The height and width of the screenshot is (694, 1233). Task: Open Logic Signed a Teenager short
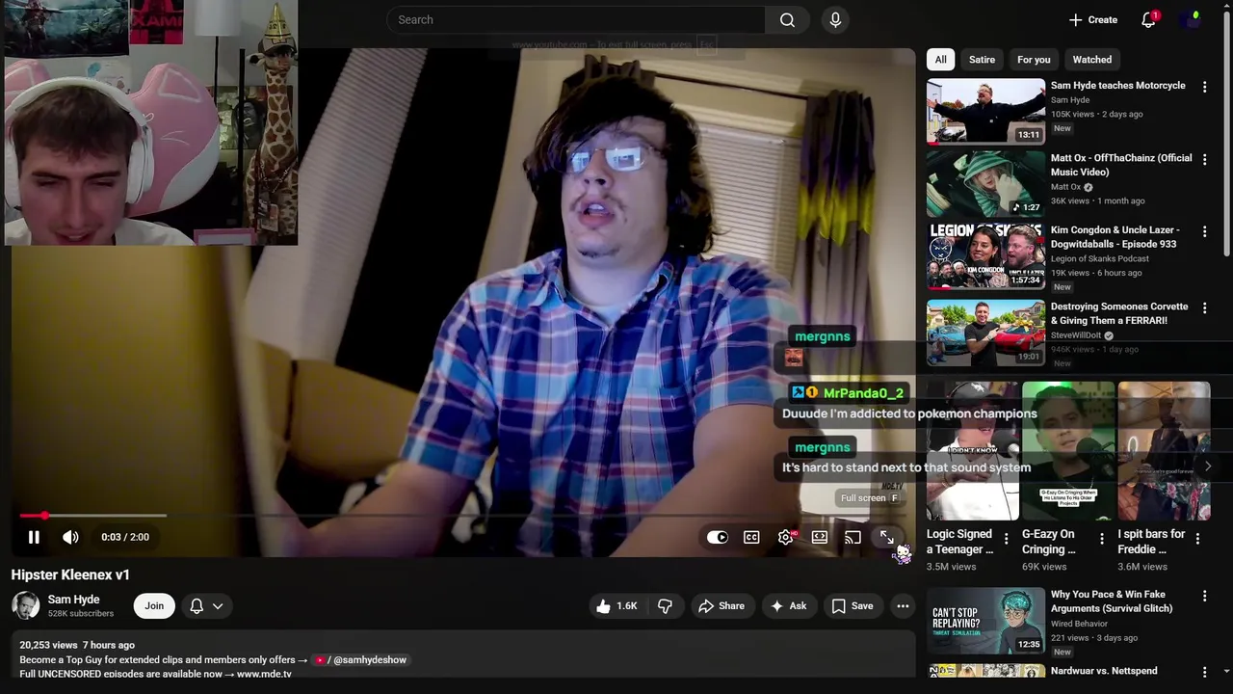[973, 451]
